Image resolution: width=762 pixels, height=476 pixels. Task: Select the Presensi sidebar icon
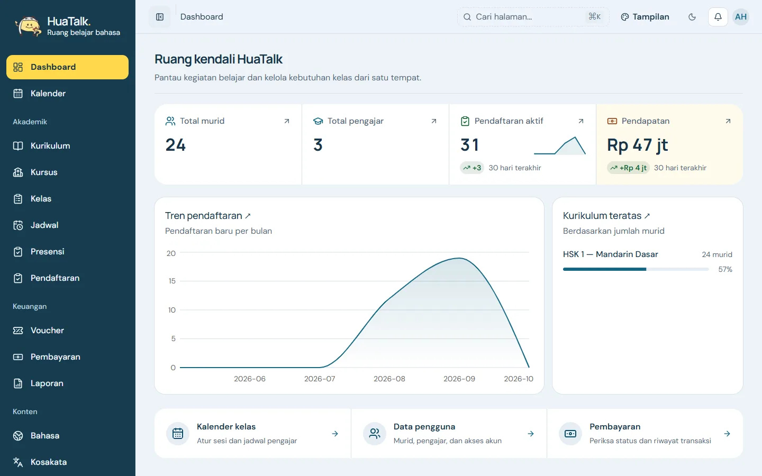click(x=18, y=252)
